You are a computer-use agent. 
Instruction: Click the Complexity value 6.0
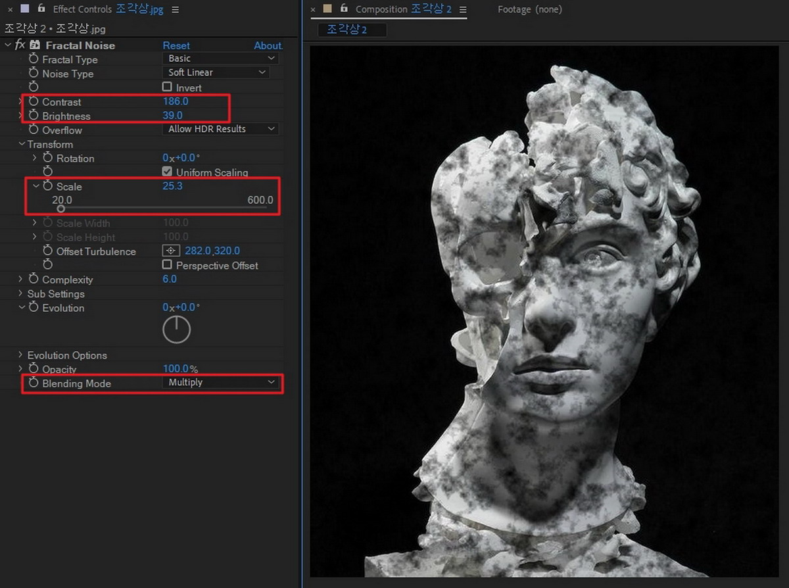point(170,279)
